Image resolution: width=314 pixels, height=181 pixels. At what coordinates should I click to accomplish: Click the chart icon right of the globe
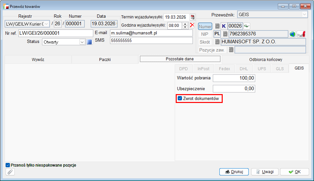pyautogui.click(x=302, y=34)
